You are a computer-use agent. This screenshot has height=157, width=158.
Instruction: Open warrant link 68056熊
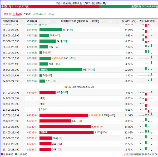(32, 64)
